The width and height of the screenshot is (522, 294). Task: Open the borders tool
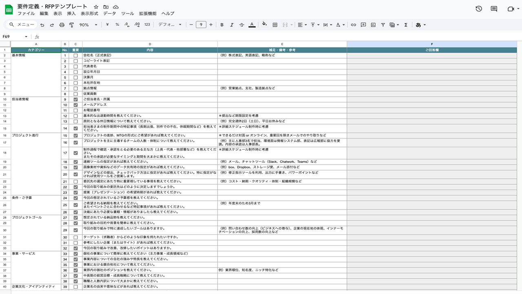(275, 25)
